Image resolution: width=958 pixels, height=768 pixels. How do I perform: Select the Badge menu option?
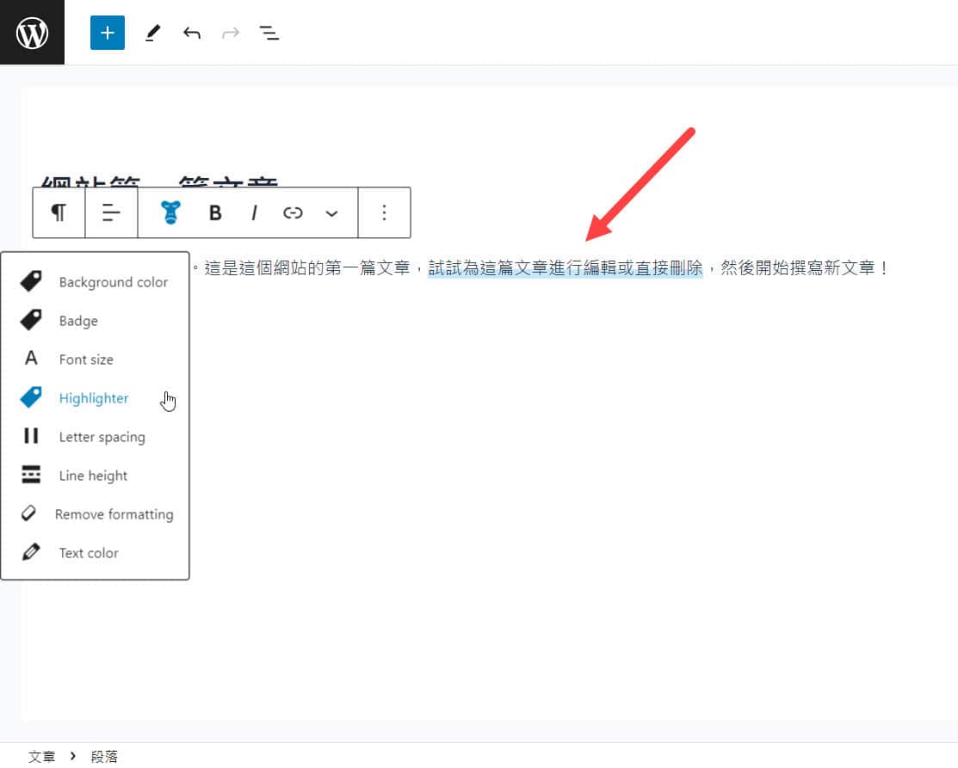95,321
